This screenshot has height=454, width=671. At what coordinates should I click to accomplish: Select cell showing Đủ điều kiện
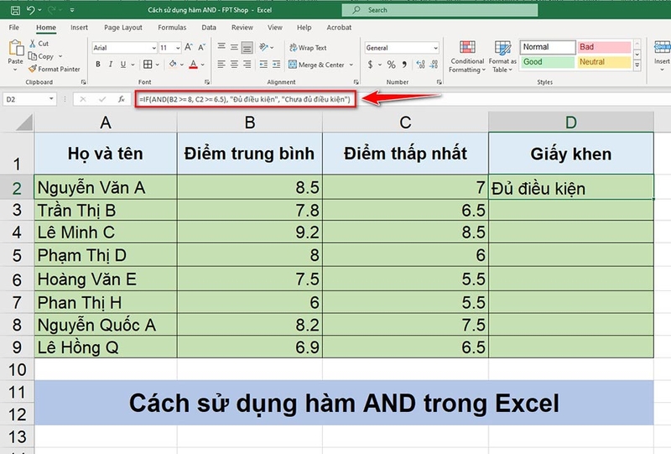[x=571, y=188]
